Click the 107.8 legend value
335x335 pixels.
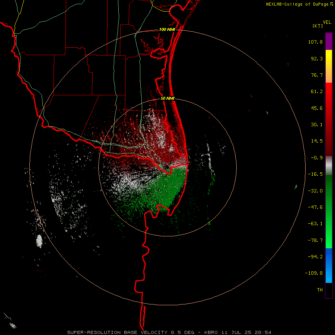pos(315,42)
